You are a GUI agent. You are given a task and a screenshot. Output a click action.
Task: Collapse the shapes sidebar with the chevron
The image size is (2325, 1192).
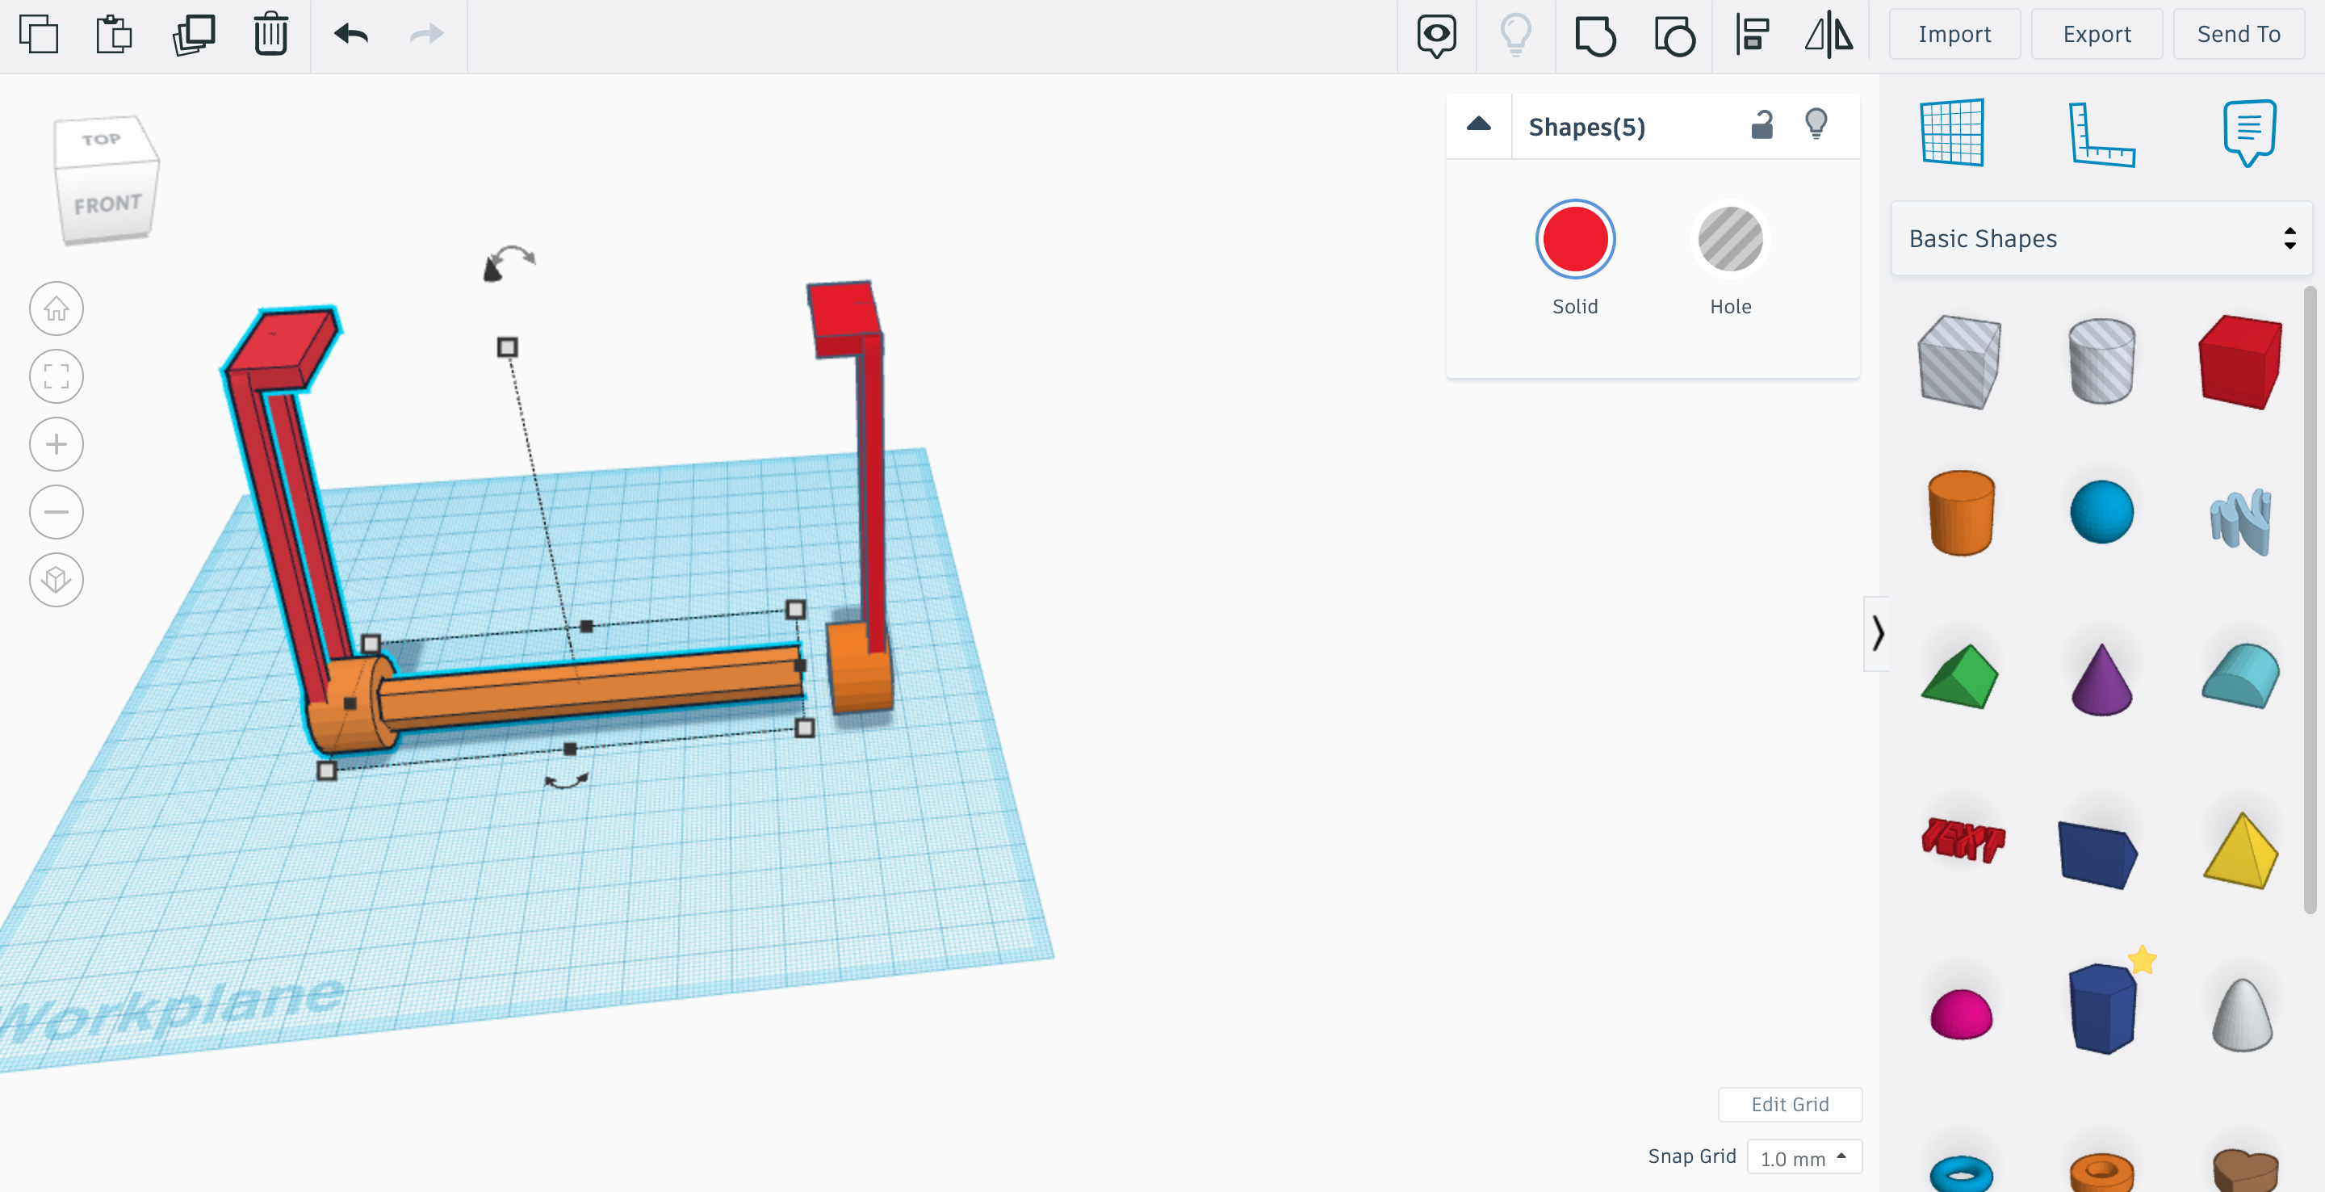(1877, 633)
